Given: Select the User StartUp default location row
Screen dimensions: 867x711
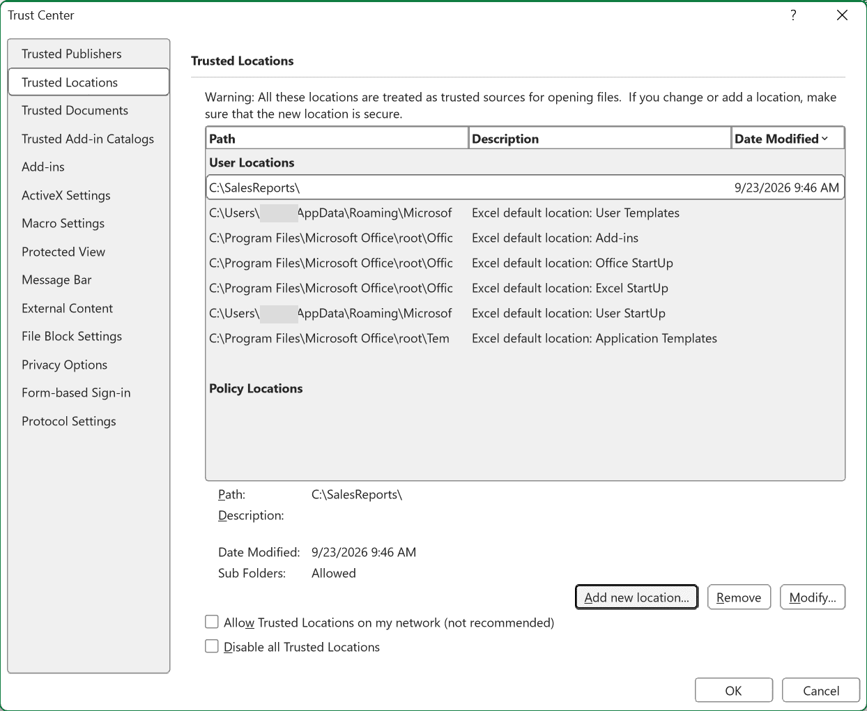Looking at the screenshot, I should pyautogui.click(x=525, y=313).
